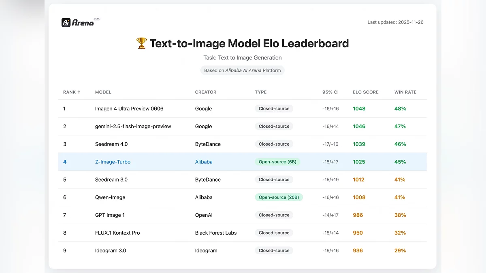
Task: Click the Type column header
Action: pos(261,92)
